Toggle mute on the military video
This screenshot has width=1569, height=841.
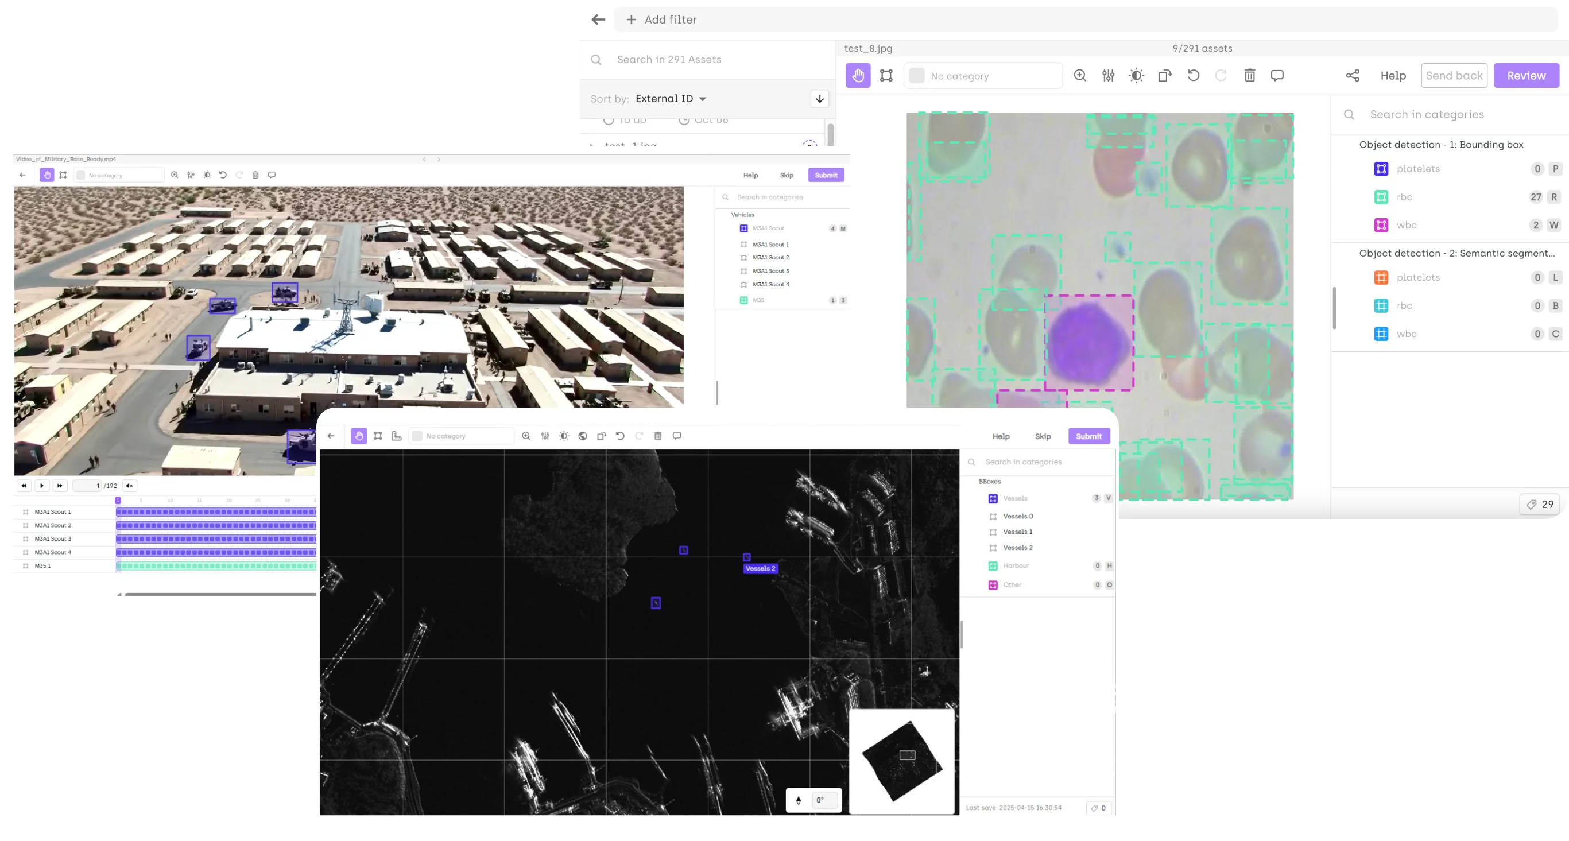(130, 486)
